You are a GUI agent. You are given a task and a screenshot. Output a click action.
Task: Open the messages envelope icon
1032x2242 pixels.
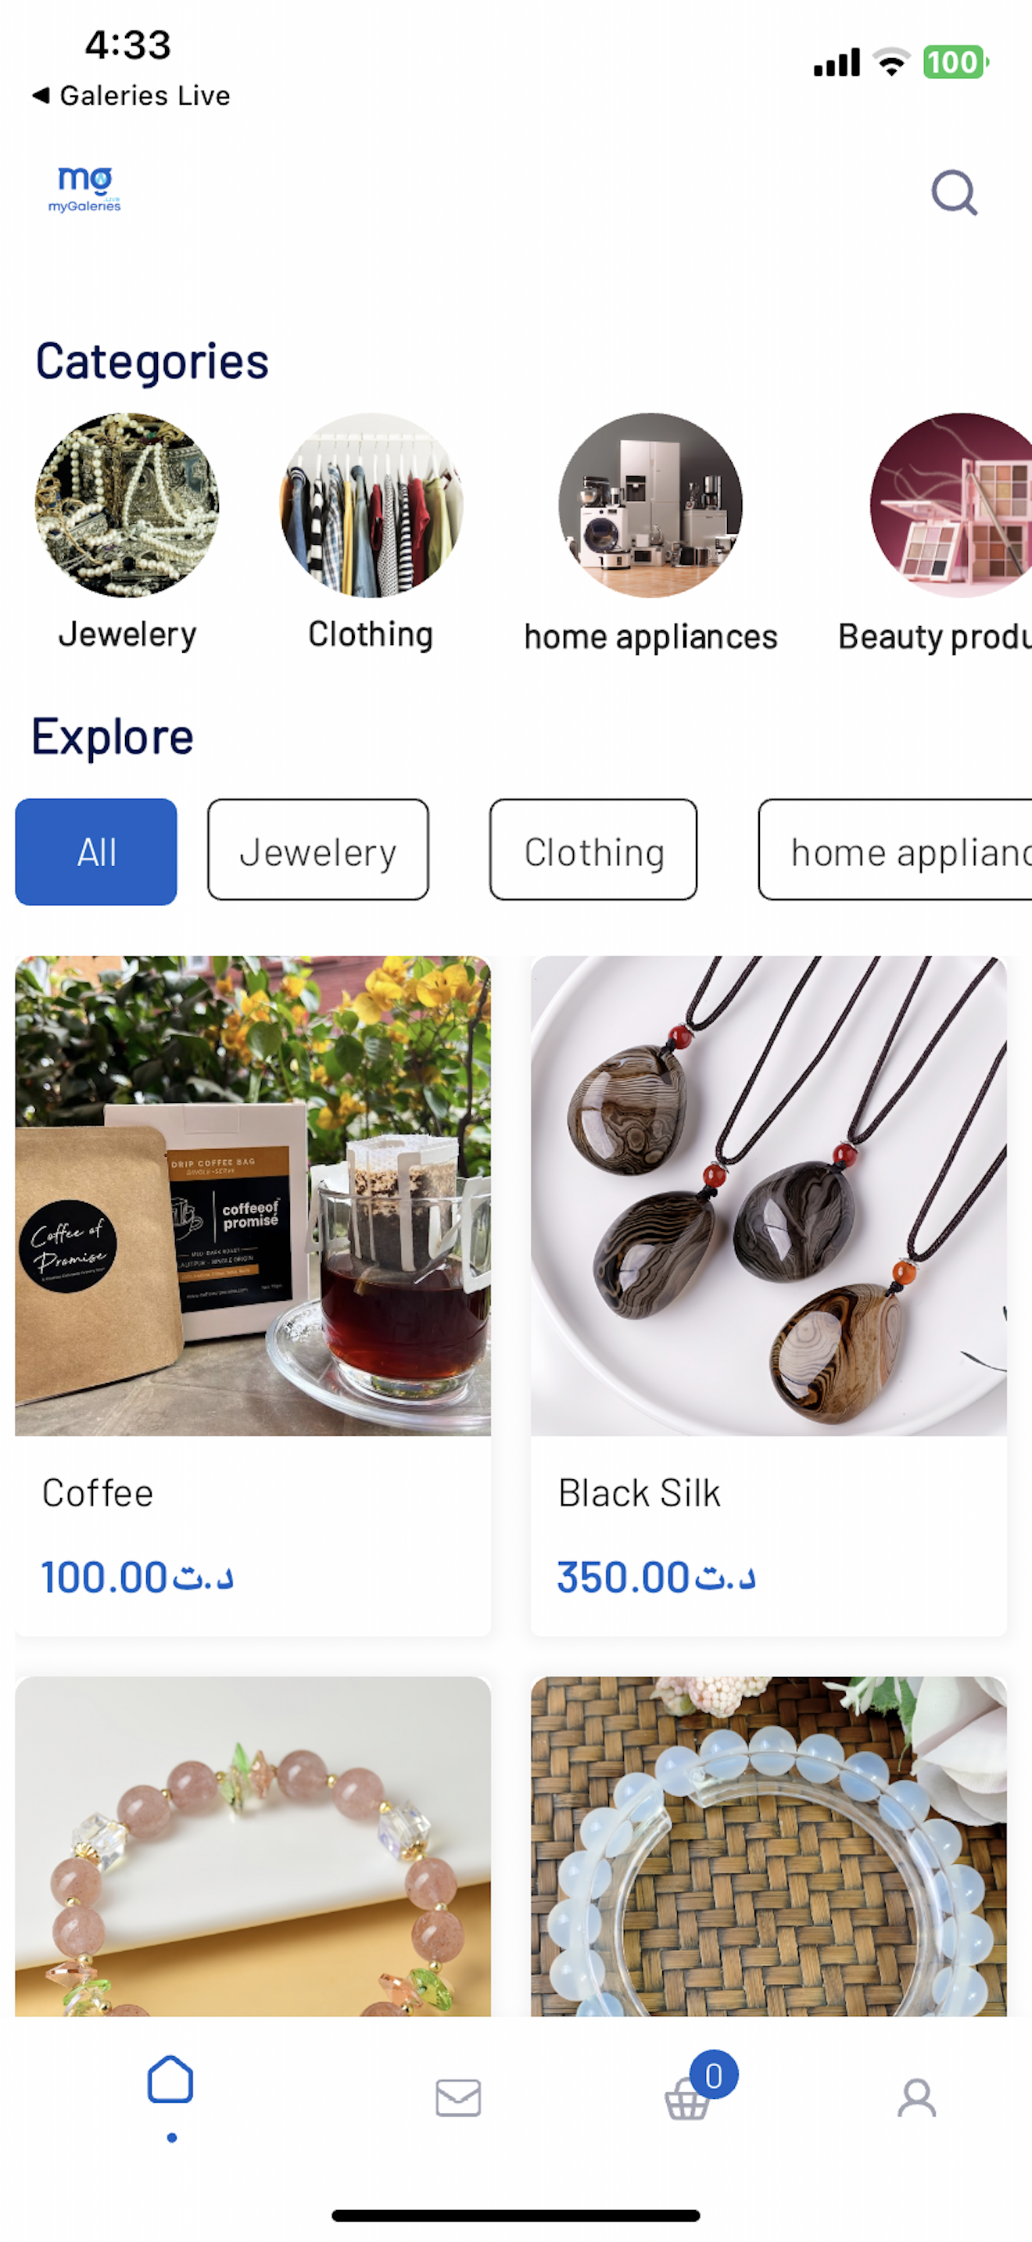[x=457, y=2097]
